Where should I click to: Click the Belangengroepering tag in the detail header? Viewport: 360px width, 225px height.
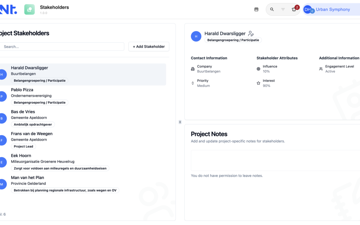(x=233, y=40)
